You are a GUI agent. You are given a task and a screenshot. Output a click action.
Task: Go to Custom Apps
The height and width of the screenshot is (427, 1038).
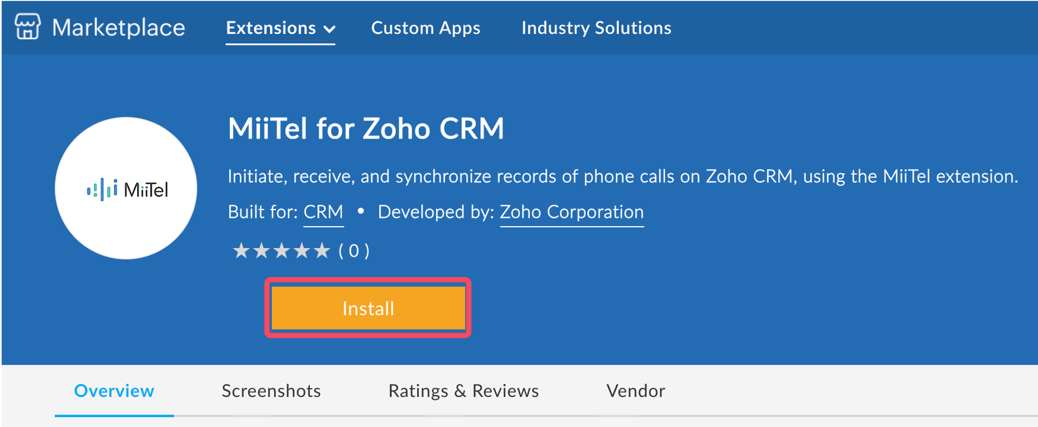[x=426, y=28]
